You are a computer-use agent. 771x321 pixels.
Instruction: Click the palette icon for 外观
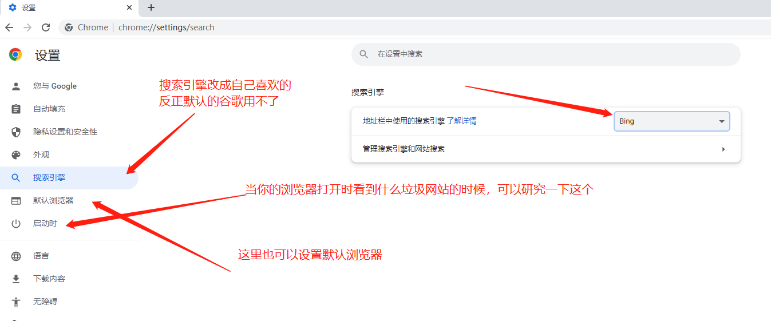(16, 155)
